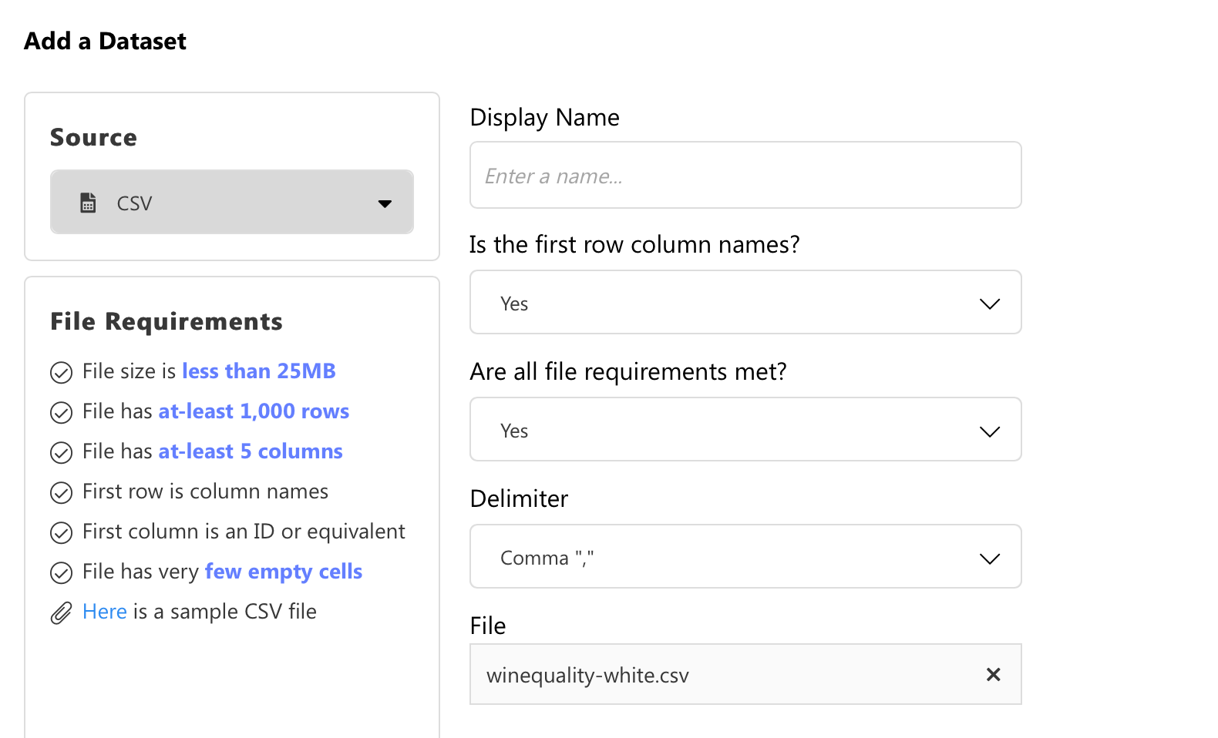The height and width of the screenshot is (738, 1218).
Task: Click checkmark beside few empty cells requirement
Action: (61, 573)
